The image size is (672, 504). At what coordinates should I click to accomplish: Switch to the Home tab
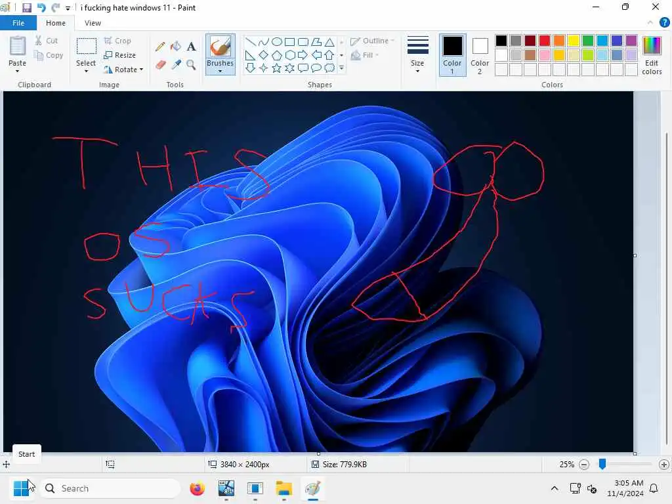pos(56,23)
